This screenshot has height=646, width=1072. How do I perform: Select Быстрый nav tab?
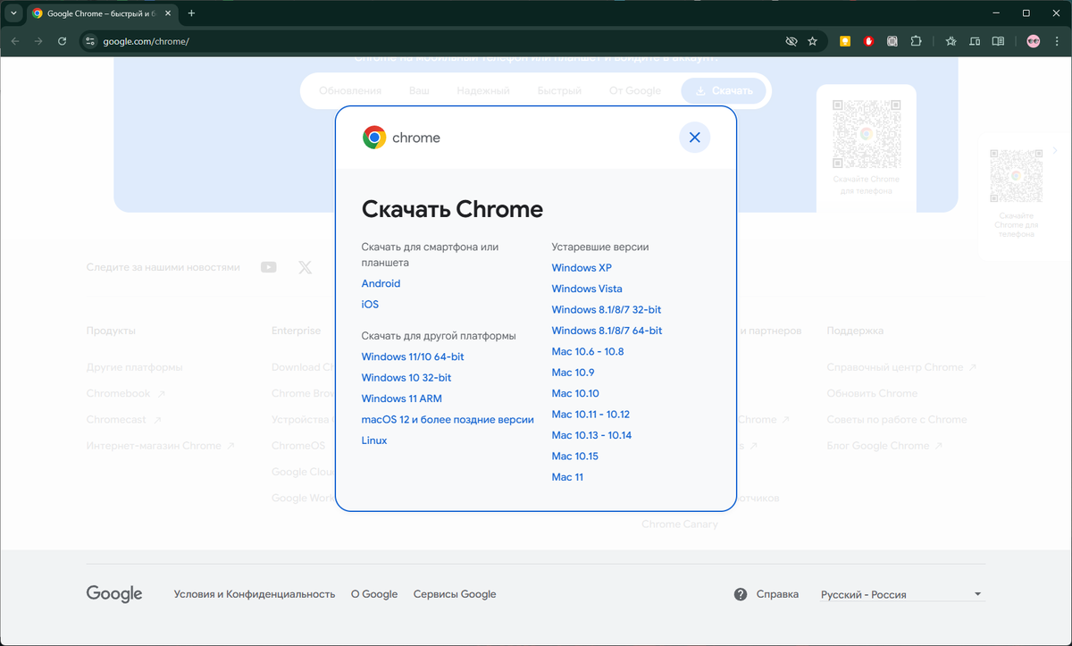coord(559,90)
